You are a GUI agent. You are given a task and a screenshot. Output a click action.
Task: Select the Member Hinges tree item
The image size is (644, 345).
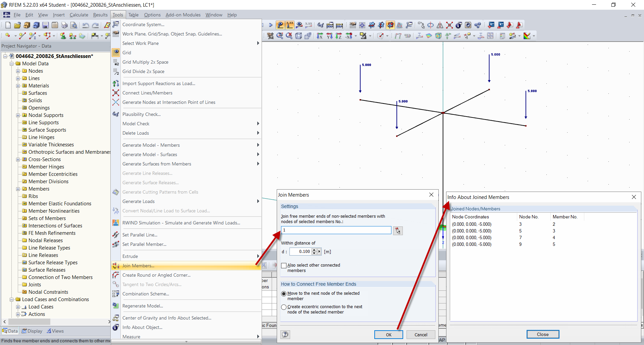(46, 167)
